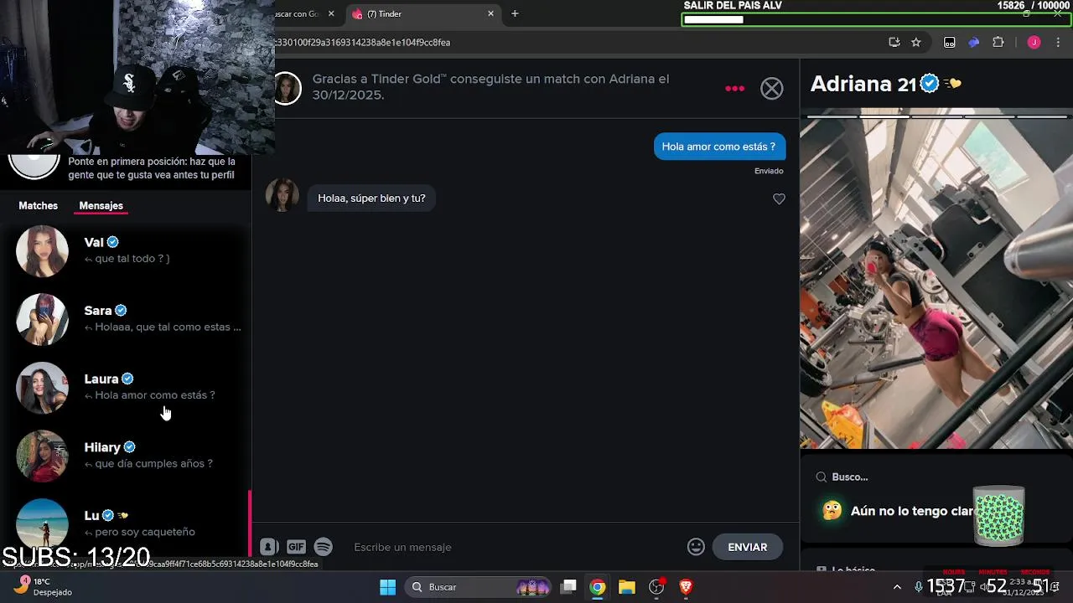Click the sent message "Hola amor como estás ?"

pos(718,147)
